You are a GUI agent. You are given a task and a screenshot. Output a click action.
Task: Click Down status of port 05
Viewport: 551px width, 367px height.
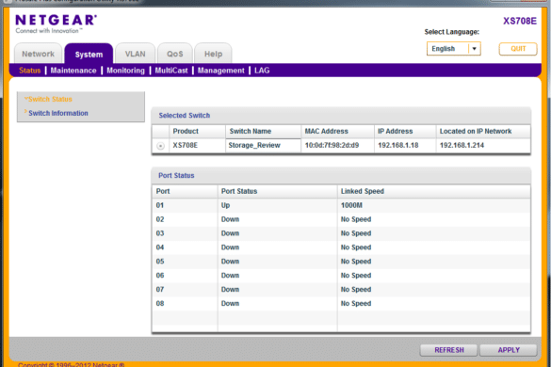230,262
